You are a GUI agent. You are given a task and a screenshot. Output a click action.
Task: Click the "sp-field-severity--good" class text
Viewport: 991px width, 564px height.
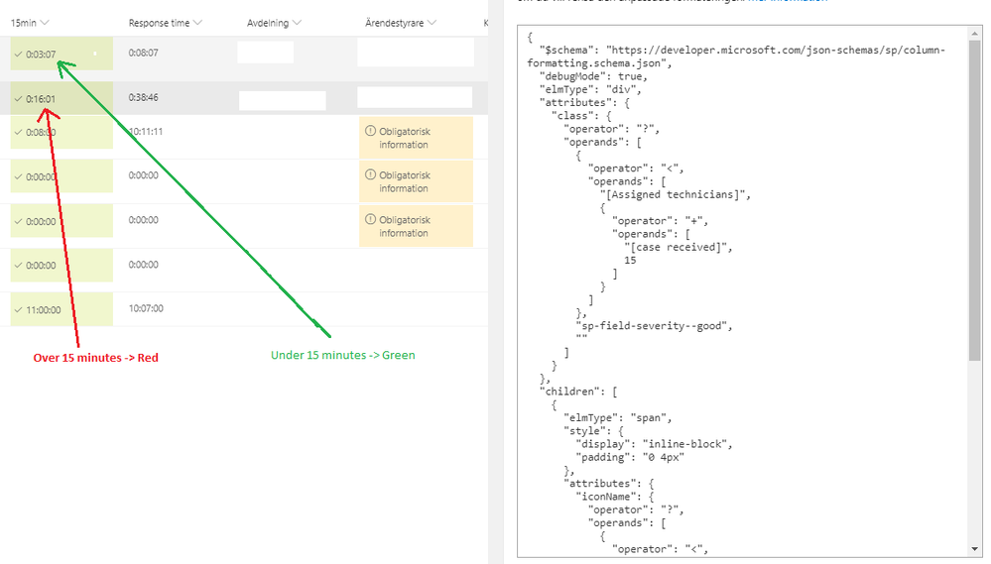651,326
